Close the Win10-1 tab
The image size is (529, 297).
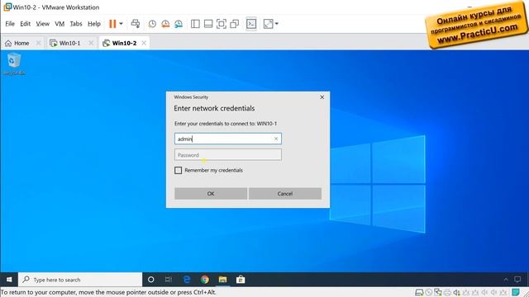point(91,43)
